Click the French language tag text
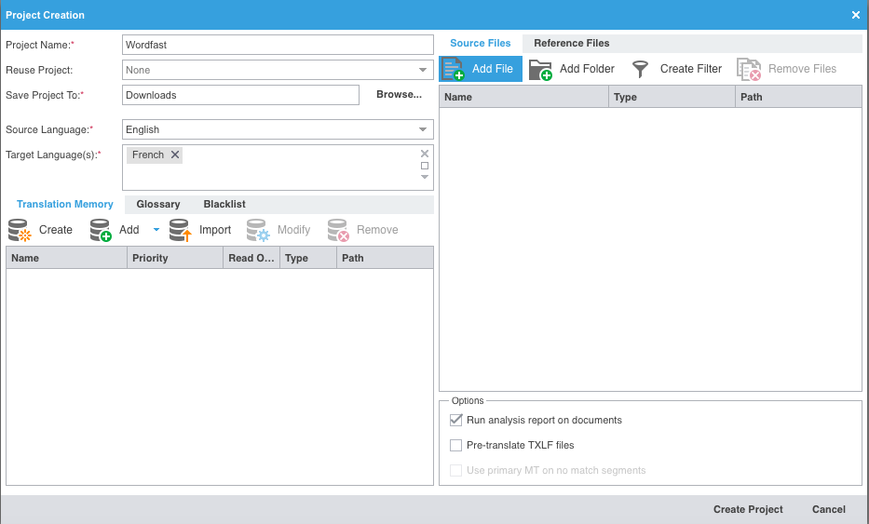The height and width of the screenshot is (524, 869). 148,155
